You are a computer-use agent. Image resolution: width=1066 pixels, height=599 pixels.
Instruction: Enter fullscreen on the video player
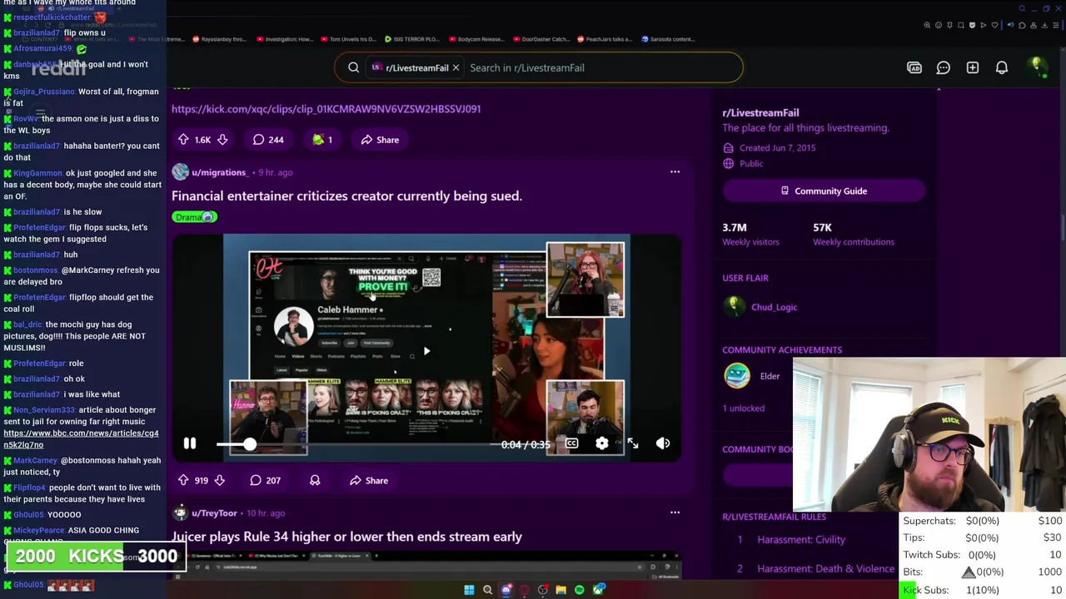(x=633, y=444)
